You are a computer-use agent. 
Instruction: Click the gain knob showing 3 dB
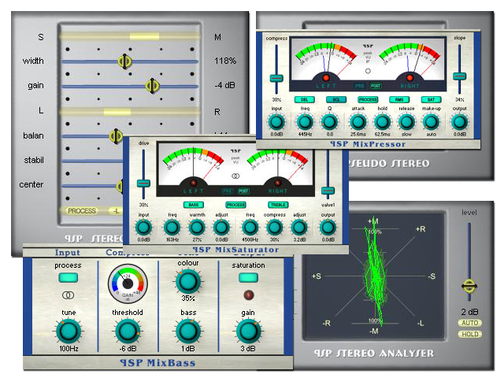[x=248, y=332]
